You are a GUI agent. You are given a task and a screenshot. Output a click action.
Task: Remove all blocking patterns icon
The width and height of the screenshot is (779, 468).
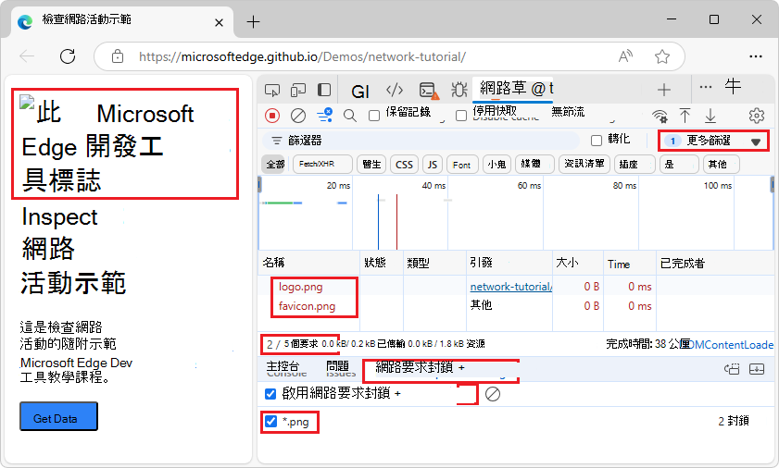click(493, 394)
